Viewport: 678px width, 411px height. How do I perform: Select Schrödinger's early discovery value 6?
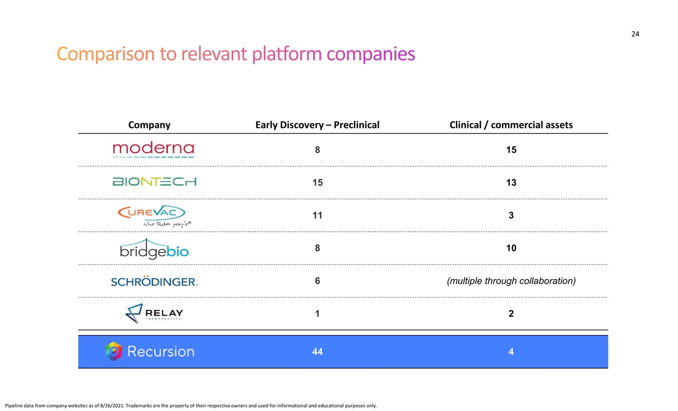317,281
